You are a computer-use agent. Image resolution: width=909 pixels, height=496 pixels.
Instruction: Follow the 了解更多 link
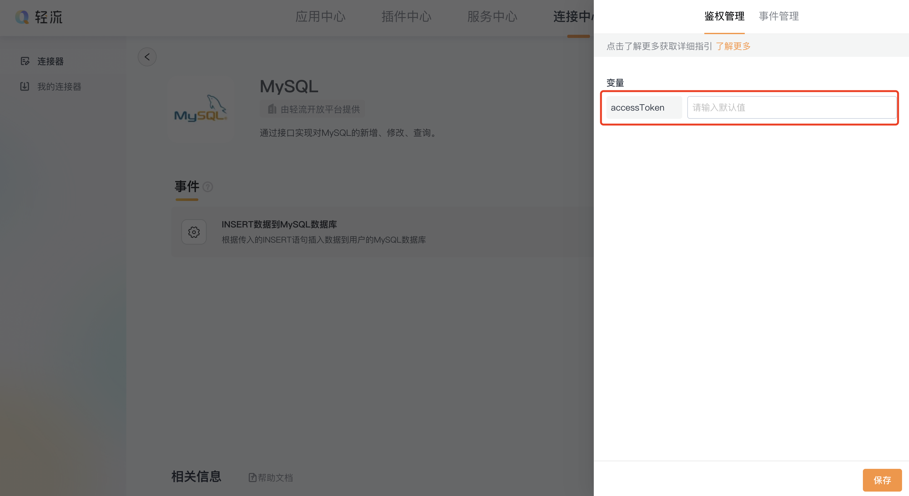click(733, 46)
